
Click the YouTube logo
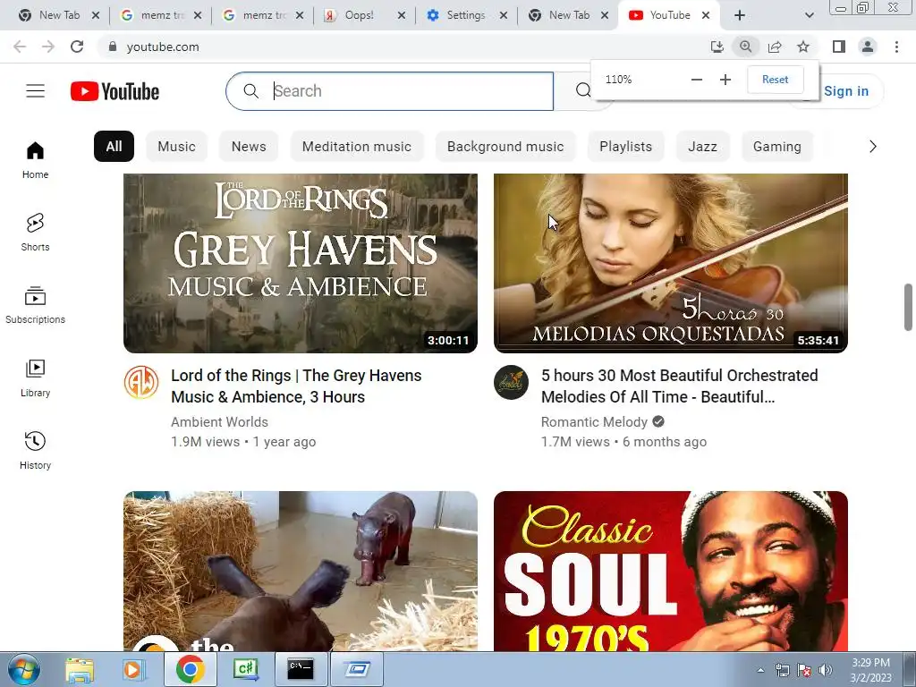click(x=114, y=91)
